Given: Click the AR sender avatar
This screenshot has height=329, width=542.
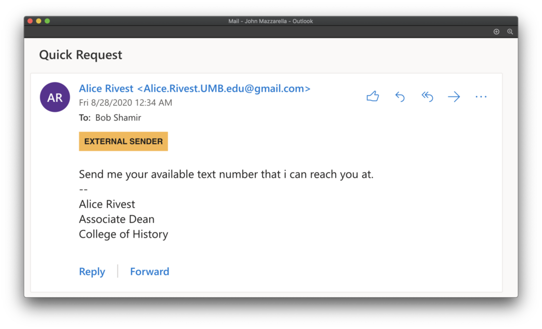Looking at the screenshot, I should point(55,97).
